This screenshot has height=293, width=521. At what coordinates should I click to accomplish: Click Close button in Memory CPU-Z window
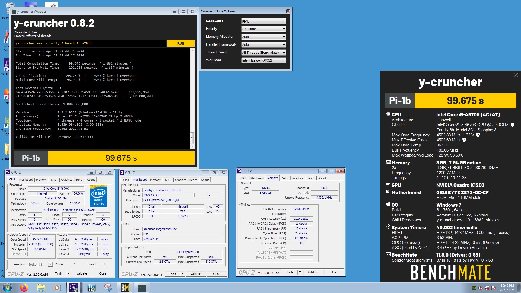334,272
